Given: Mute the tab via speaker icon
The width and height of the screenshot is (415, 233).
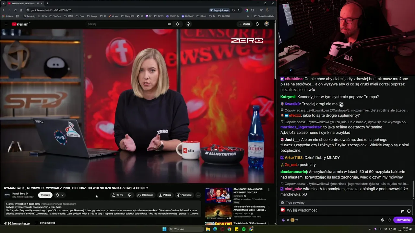Looking at the screenshot, I should (x=38, y=3).
